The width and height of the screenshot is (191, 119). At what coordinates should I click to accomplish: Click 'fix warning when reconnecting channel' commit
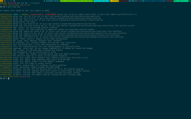[x=32, y=50]
